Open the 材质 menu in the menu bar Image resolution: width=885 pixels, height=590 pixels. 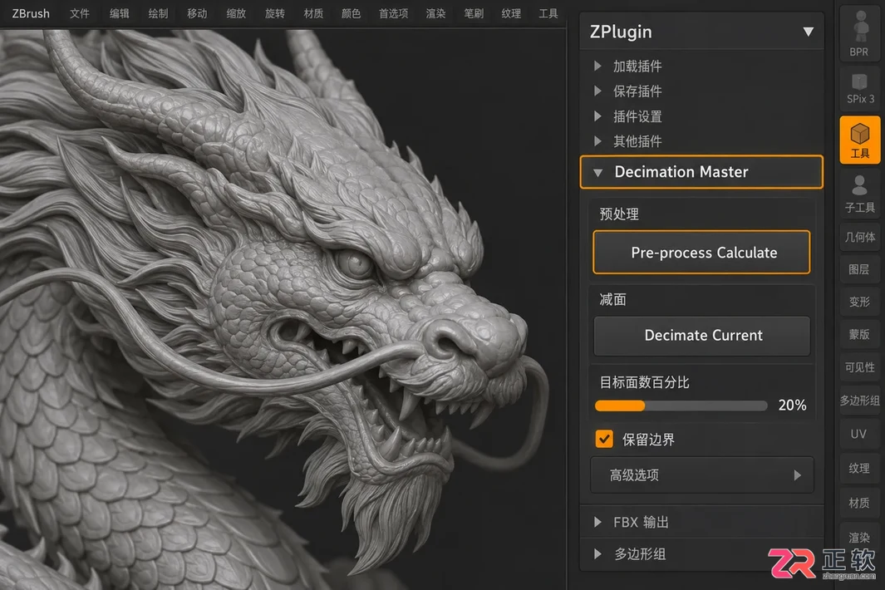tap(313, 13)
